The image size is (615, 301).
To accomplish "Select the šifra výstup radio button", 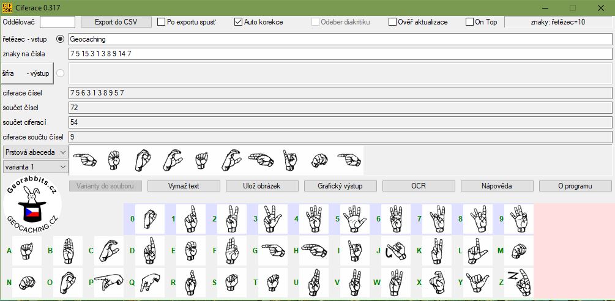I will pos(60,73).
